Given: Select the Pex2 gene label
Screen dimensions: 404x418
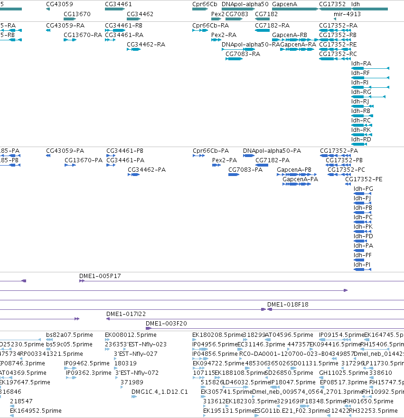Looking at the screenshot, I should [218, 14].
